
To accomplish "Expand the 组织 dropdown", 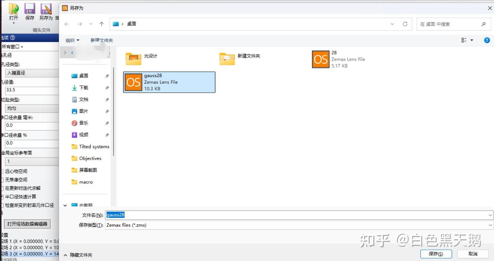I will coord(72,40).
